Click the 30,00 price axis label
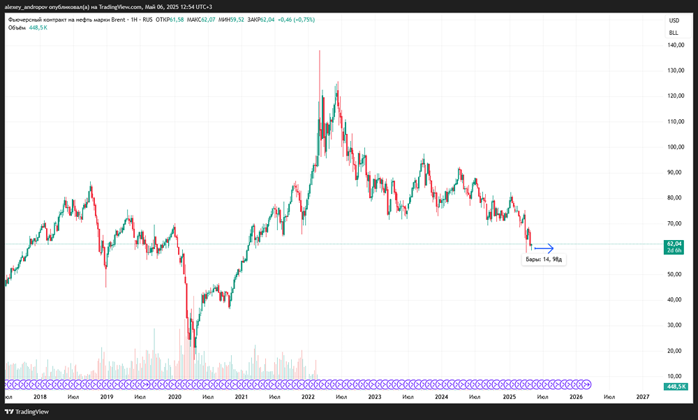 pyautogui.click(x=675, y=325)
